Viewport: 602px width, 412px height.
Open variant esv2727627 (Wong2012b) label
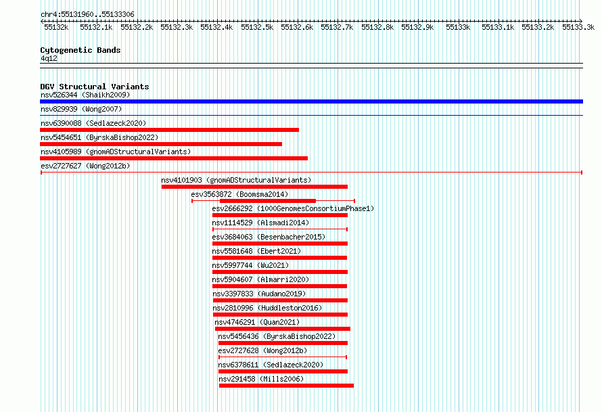[85, 166]
